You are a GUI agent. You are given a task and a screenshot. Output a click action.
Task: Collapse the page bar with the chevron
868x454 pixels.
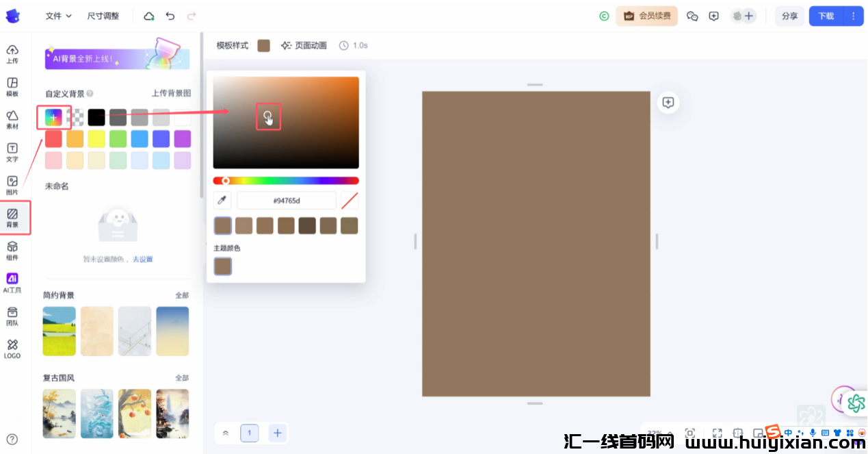click(226, 433)
